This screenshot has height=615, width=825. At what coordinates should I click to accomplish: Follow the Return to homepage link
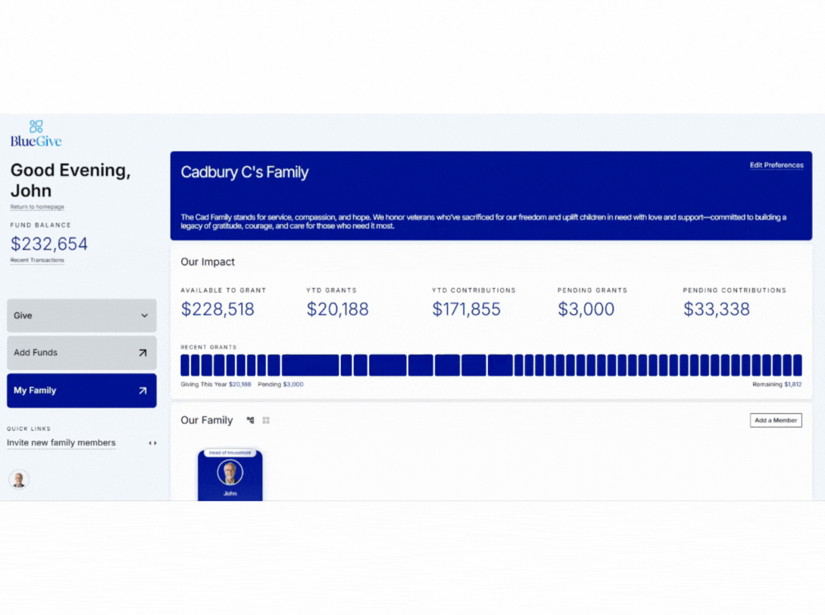point(37,207)
